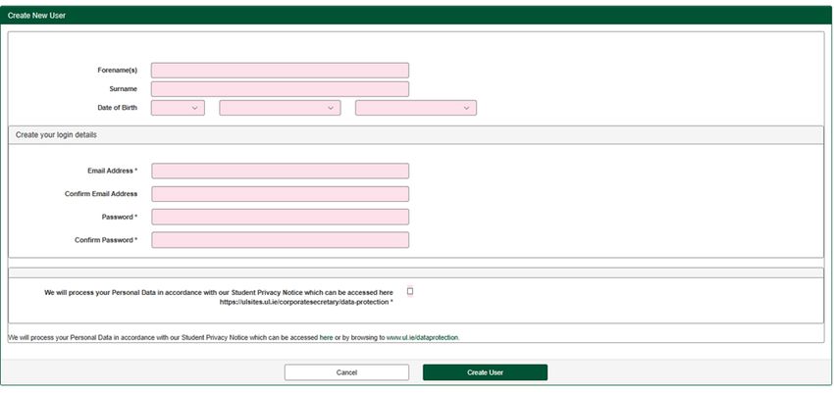The height and width of the screenshot is (393, 834).
Task: Click the Password input field
Action: point(281,217)
